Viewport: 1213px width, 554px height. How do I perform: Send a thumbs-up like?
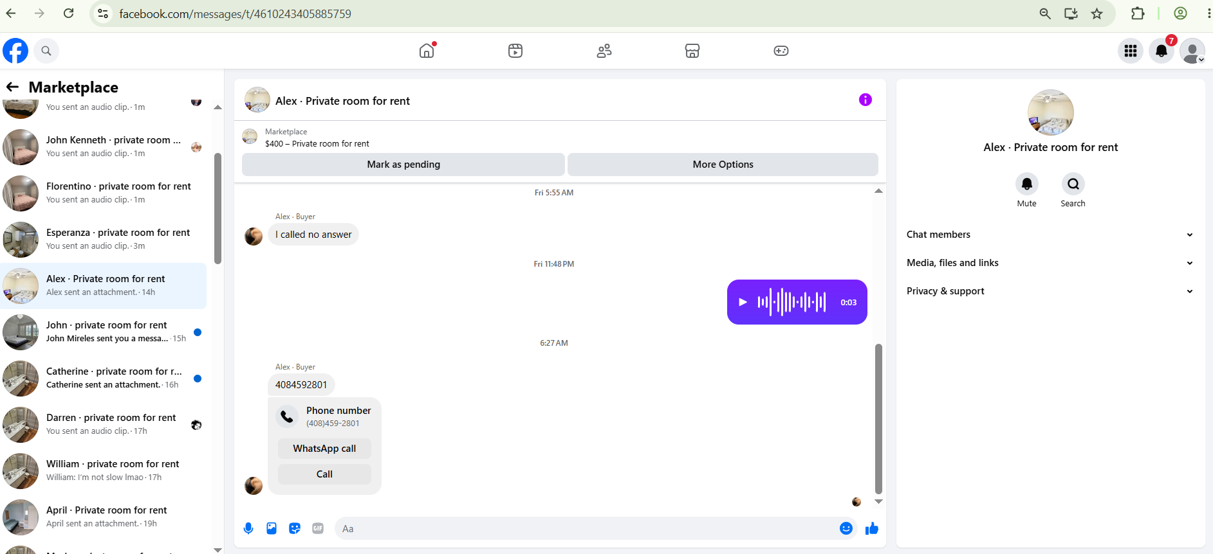tap(872, 528)
